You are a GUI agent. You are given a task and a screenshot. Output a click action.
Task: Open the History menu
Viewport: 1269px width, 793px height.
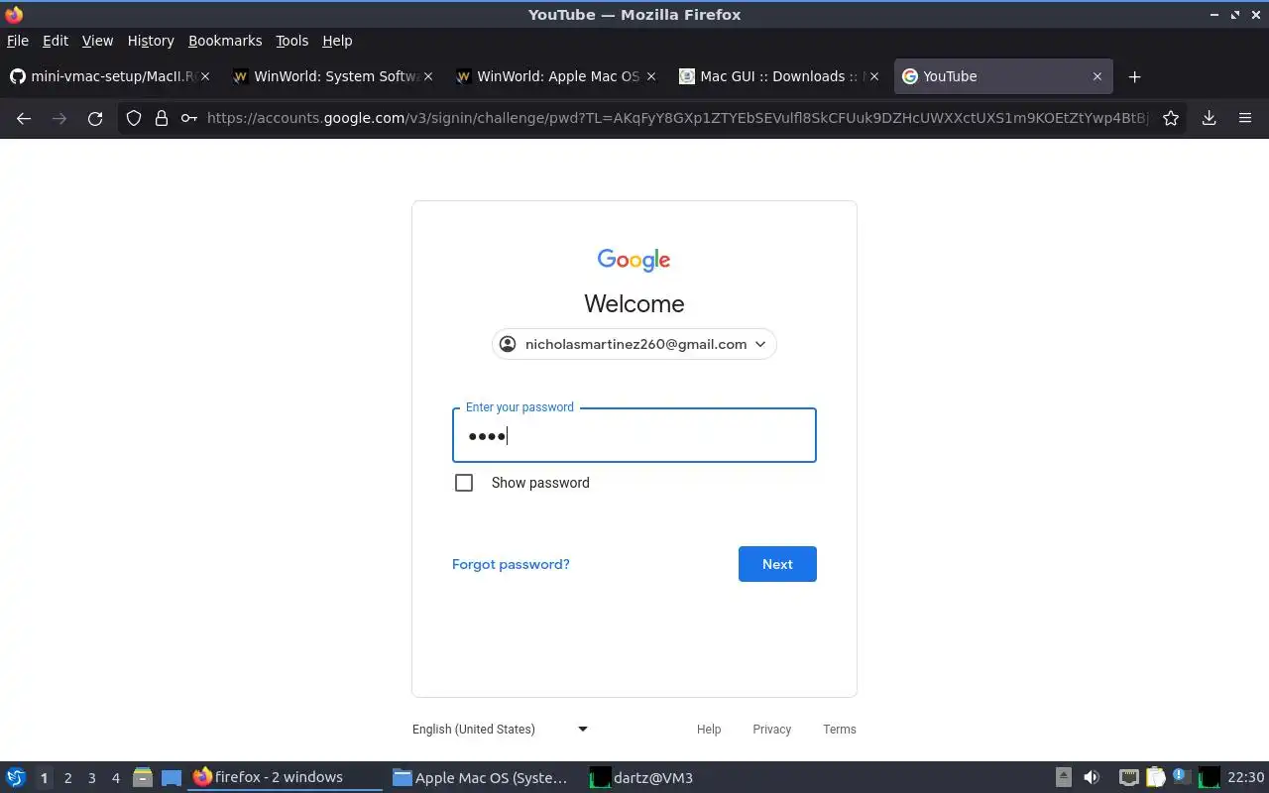151,41
